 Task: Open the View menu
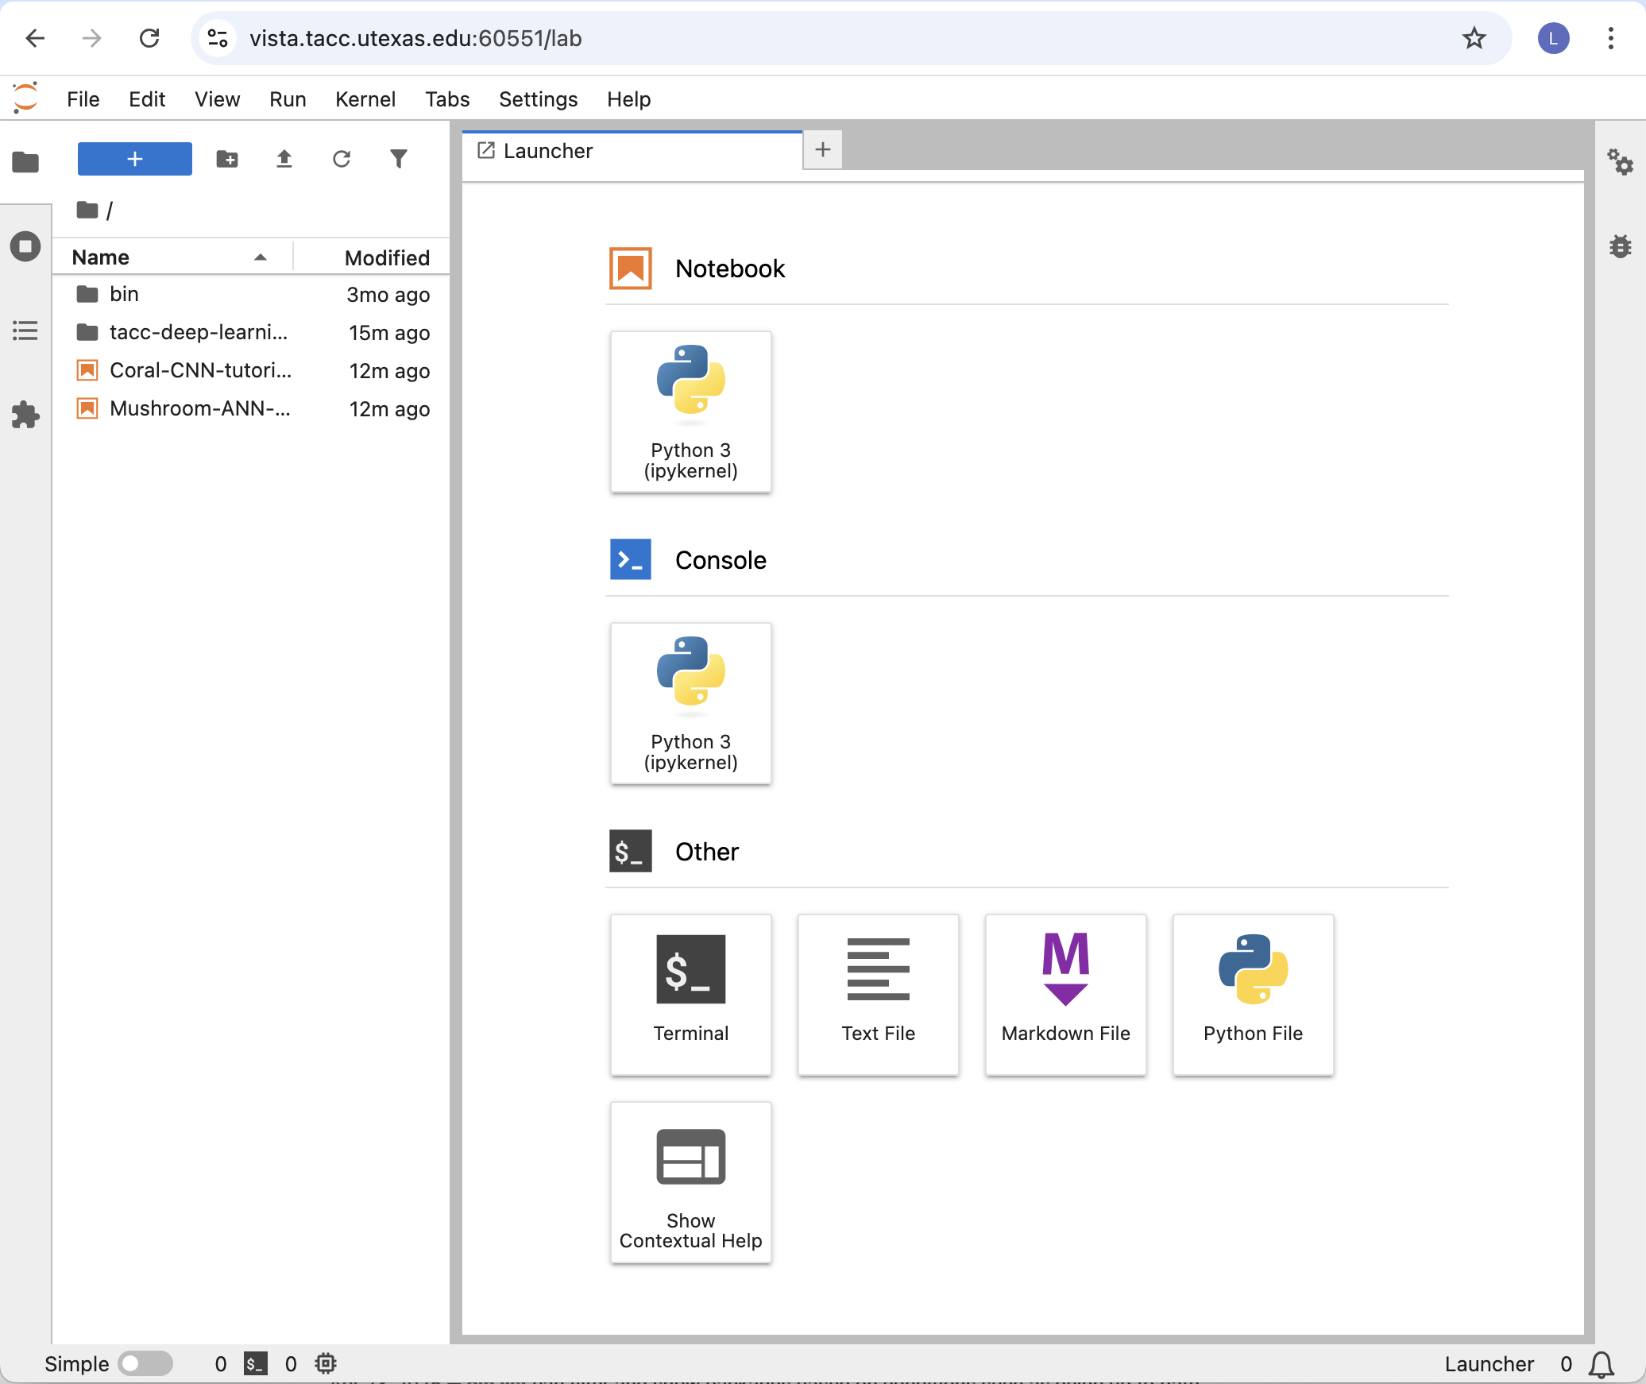[x=218, y=99]
